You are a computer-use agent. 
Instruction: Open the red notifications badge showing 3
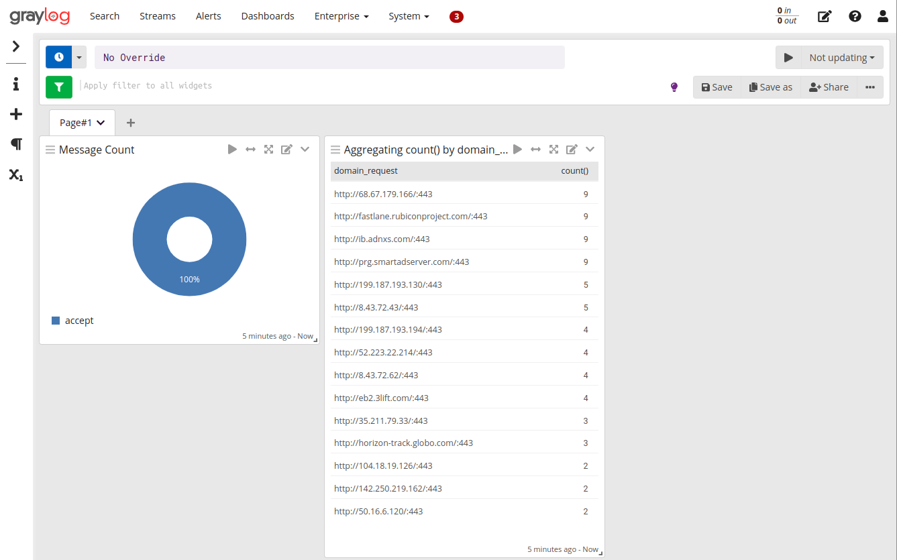coord(456,17)
